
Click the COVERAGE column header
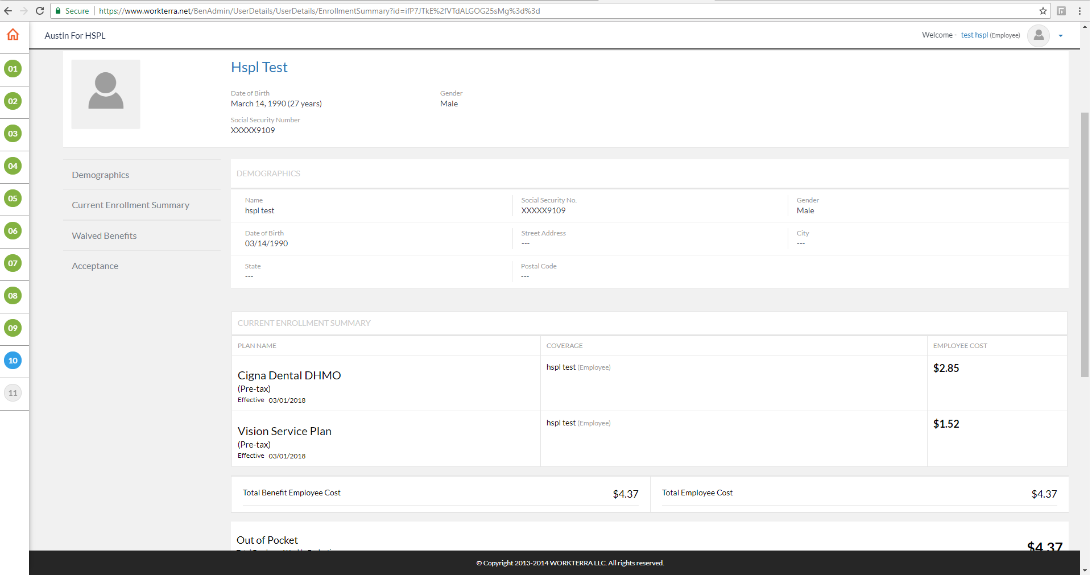tap(564, 346)
